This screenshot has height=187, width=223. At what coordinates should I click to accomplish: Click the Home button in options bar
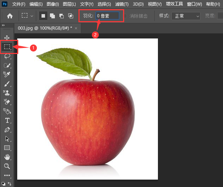pos(10,16)
